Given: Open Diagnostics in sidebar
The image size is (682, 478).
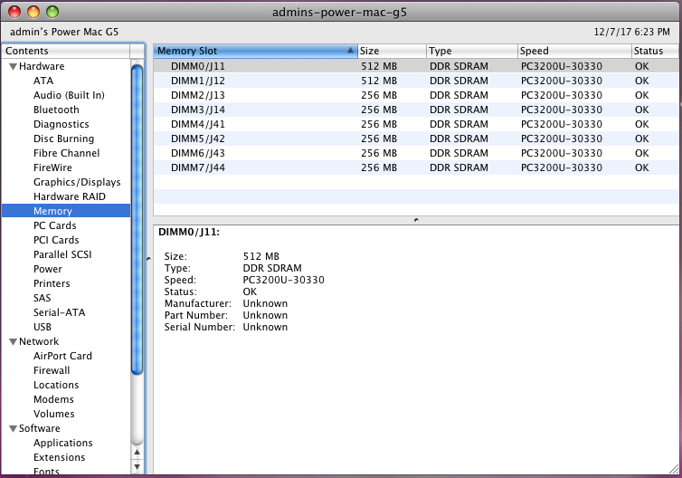Looking at the screenshot, I should 62,124.
